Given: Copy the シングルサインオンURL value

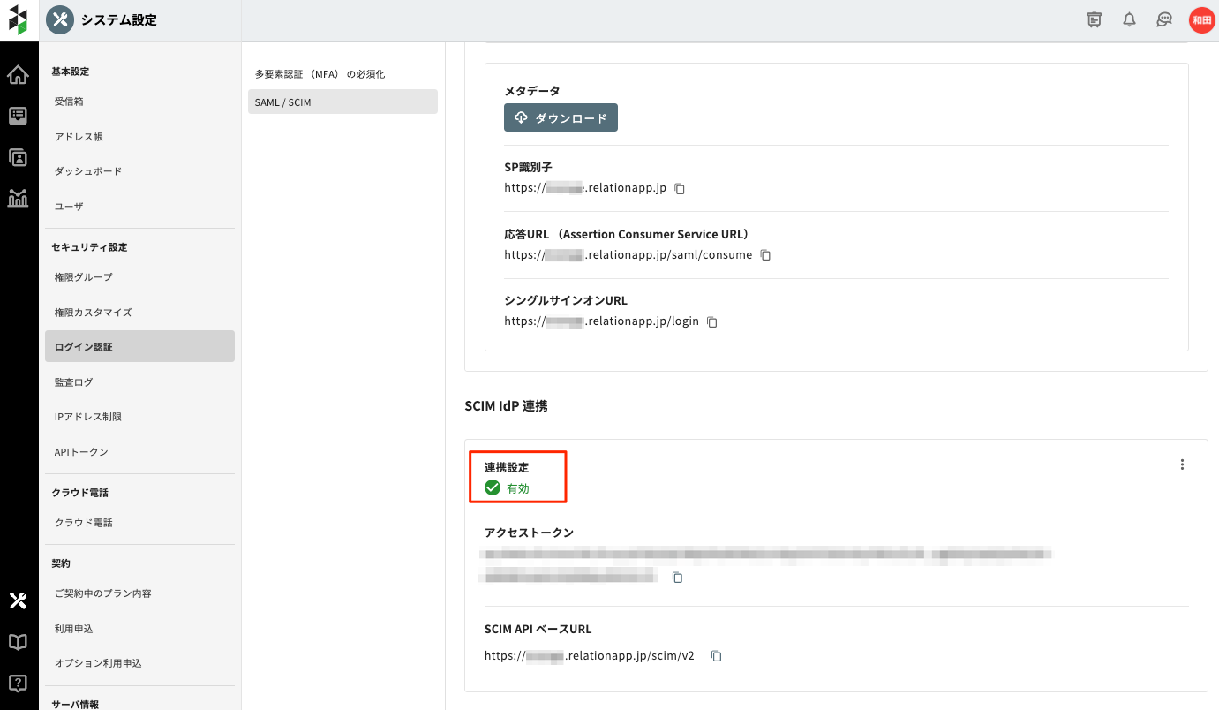Looking at the screenshot, I should point(712,322).
